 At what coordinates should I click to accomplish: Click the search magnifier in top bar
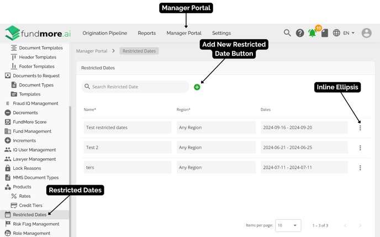click(x=287, y=33)
